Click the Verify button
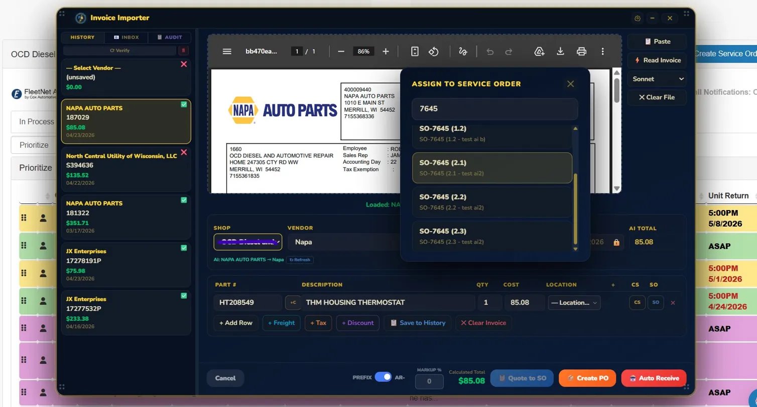This screenshot has height=407, width=757. pyautogui.click(x=119, y=51)
